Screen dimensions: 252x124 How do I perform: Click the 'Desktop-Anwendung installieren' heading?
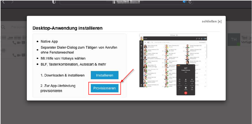click(67, 28)
